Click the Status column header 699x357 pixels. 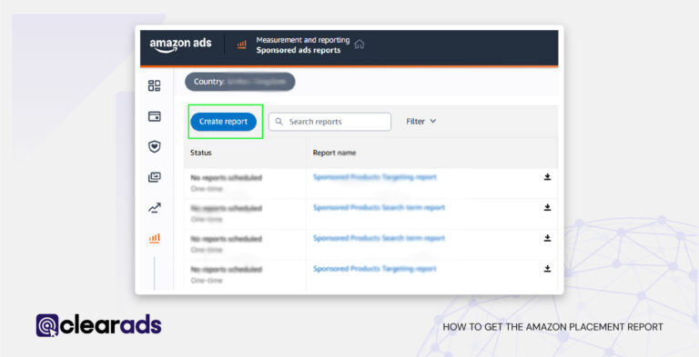coord(201,153)
